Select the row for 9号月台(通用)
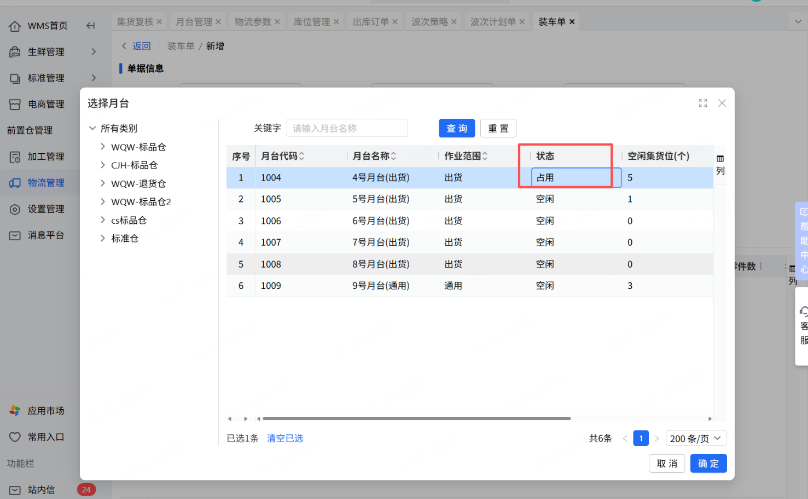Image resolution: width=808 pixels, height=499 pixels. (381, 286)
